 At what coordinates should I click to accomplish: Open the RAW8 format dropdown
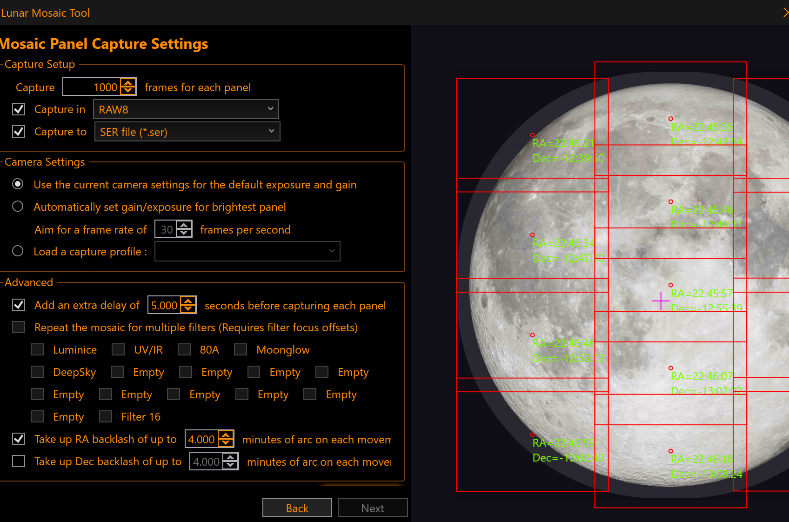pos(186,109)
